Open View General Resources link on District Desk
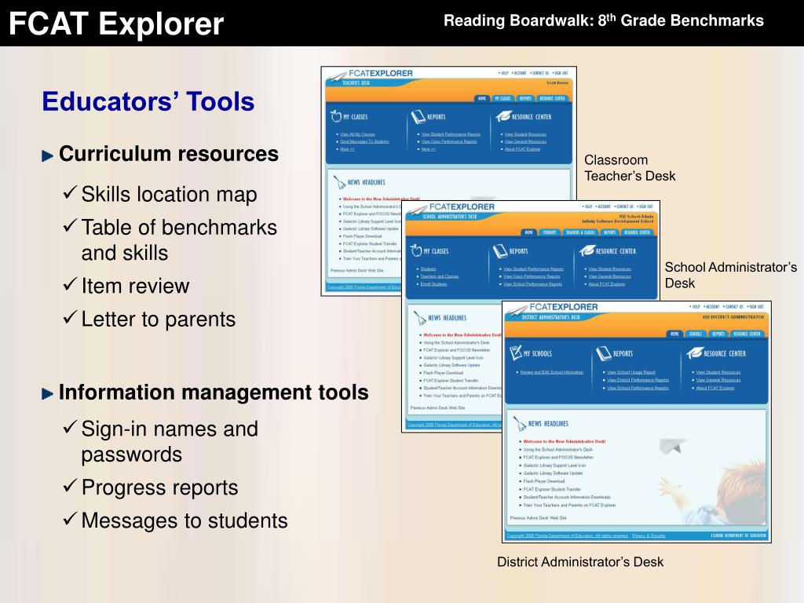Screen dimensions: 804x603 (718, 380)
